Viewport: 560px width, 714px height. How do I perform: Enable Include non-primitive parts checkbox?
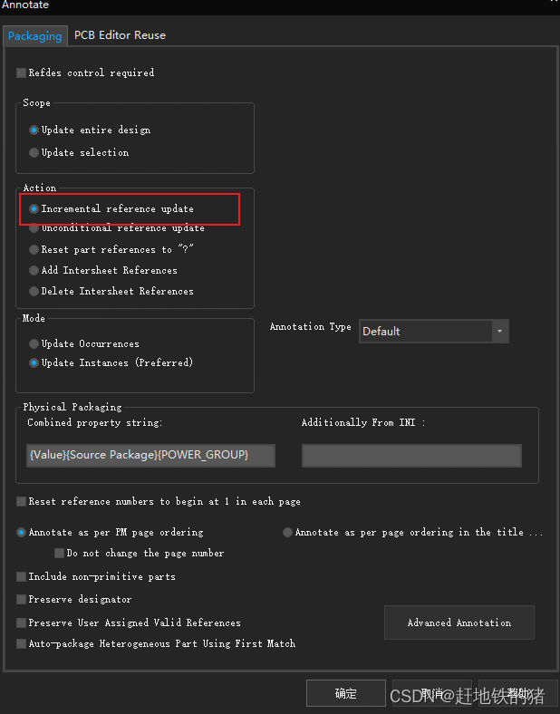point(21,577)
